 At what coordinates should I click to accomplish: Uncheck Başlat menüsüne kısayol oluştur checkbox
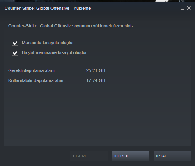15,52
